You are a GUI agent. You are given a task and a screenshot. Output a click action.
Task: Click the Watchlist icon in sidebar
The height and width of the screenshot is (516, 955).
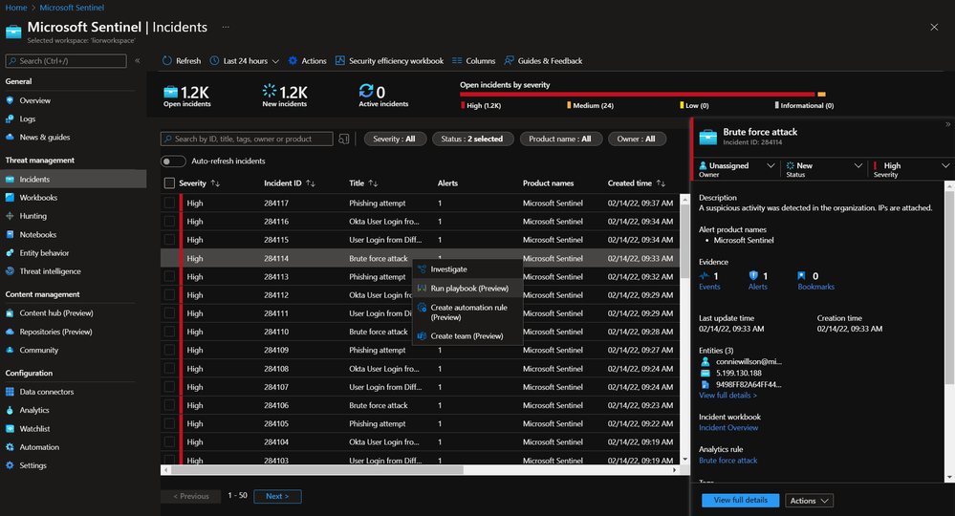tap(10, 428)
